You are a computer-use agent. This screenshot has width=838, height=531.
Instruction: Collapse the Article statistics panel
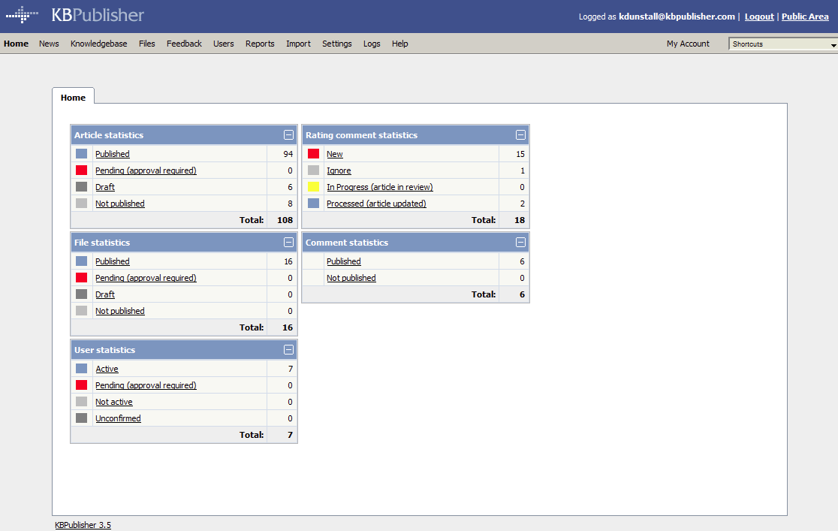pyautogui.click(x=288, y=134)
